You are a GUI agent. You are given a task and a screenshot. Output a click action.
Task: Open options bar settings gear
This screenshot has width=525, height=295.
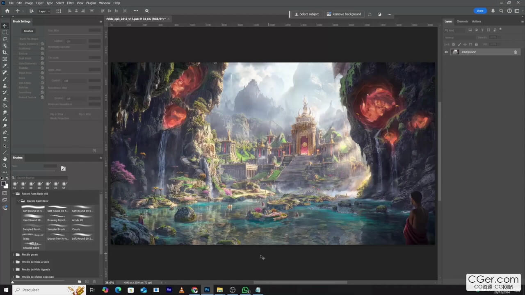tap(147, 11)
